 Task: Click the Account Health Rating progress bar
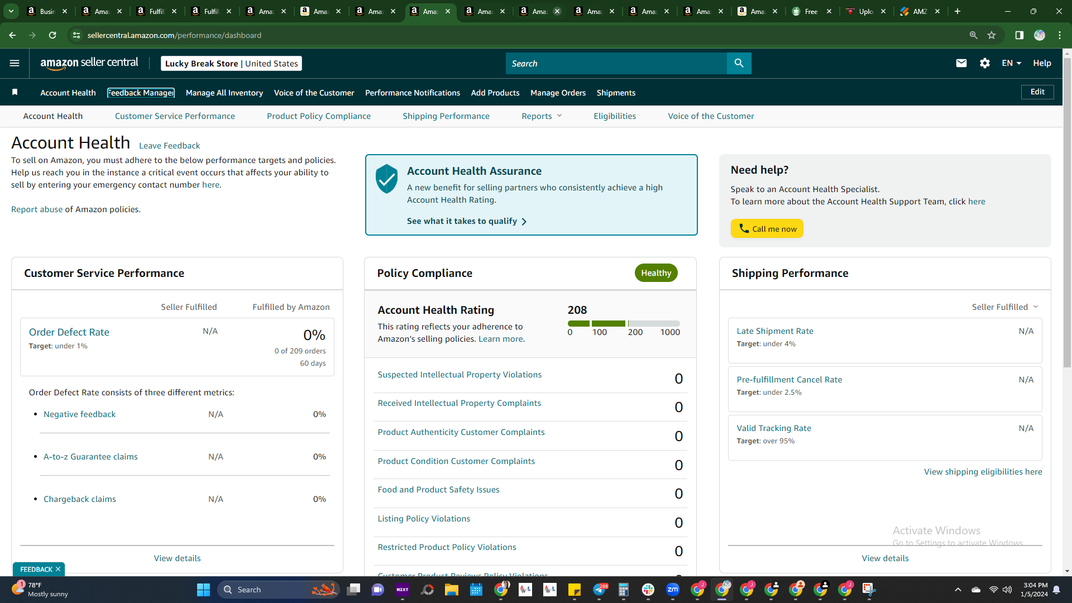coord(624,323)
